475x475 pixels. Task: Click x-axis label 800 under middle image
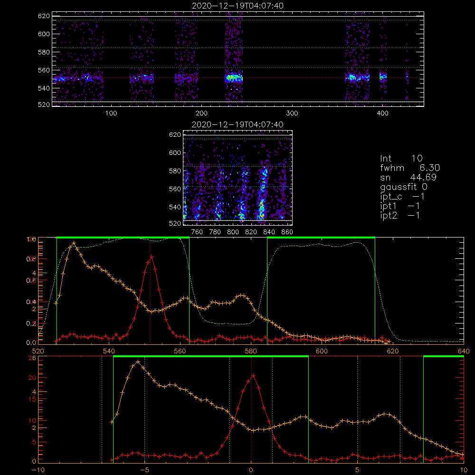pyautogui.click(x=233, y=232)
